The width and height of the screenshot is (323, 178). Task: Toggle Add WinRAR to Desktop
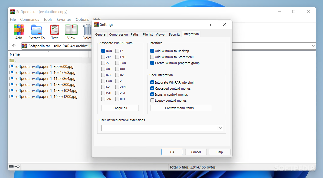[x=152, y=51]
